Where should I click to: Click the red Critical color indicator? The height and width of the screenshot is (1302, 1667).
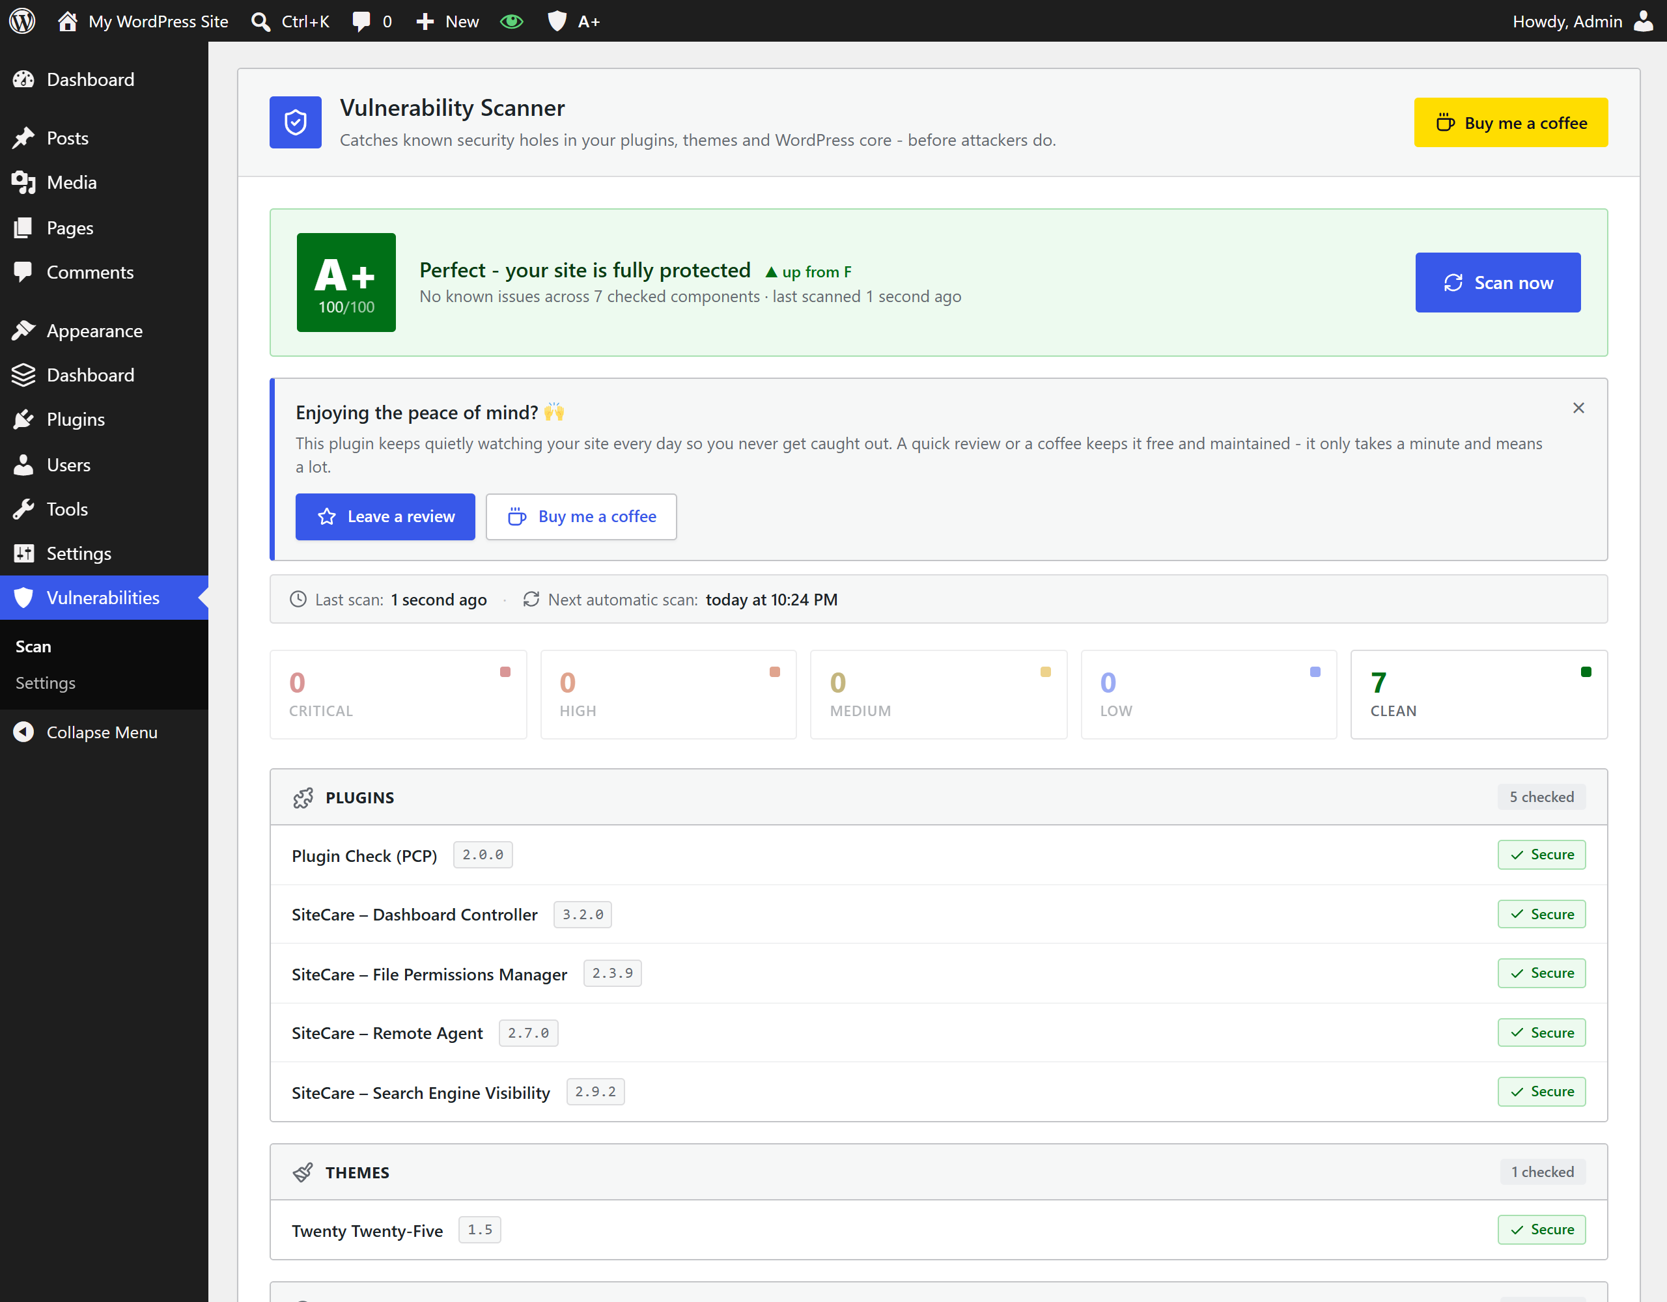click(505, 672)
